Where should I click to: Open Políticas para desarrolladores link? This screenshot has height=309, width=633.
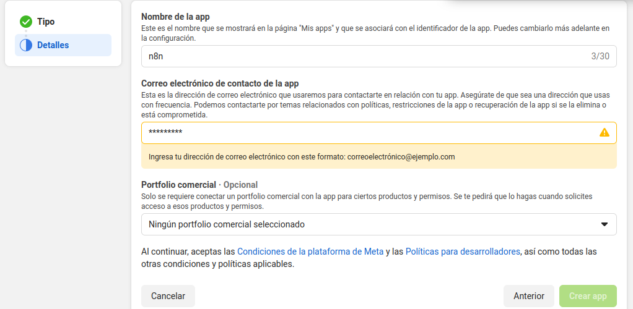[463, 252]
